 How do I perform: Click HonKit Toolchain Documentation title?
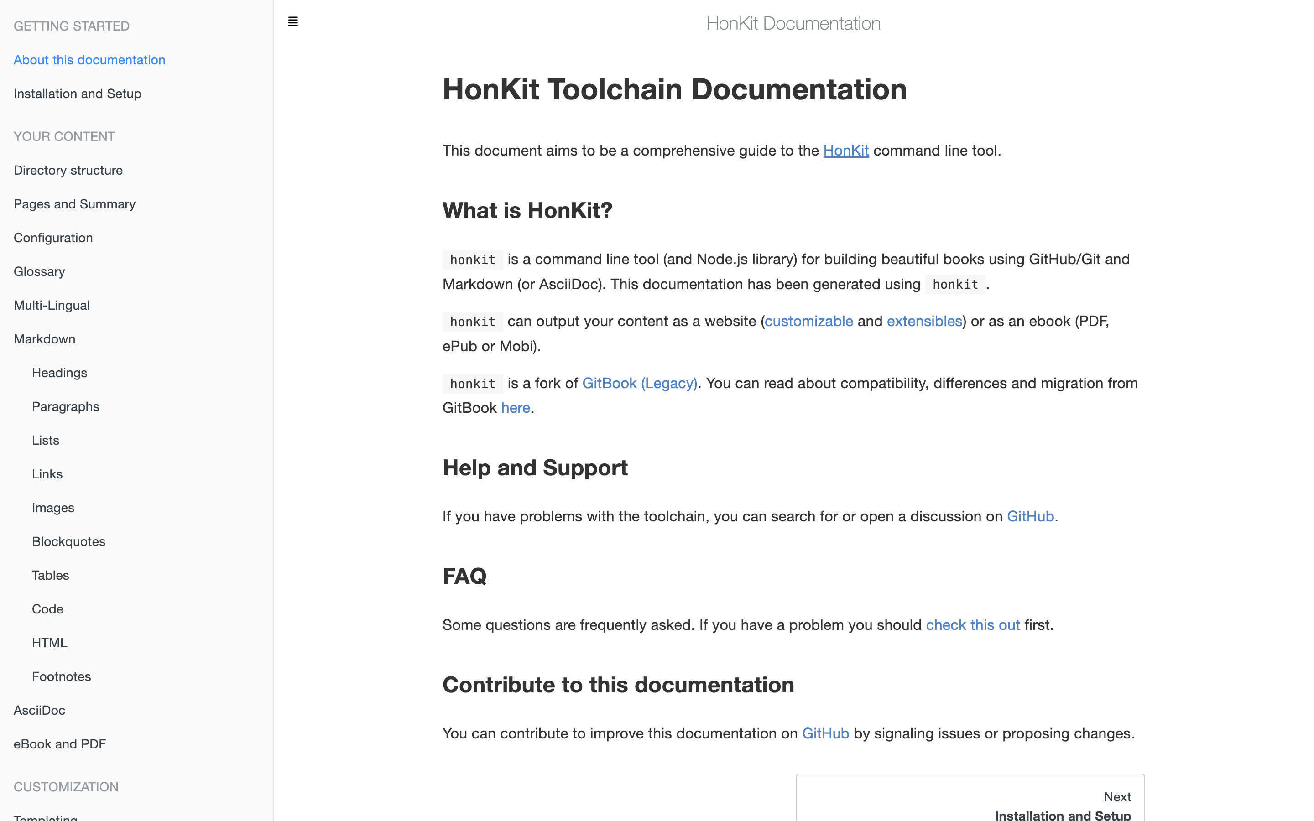coord(674,89)
